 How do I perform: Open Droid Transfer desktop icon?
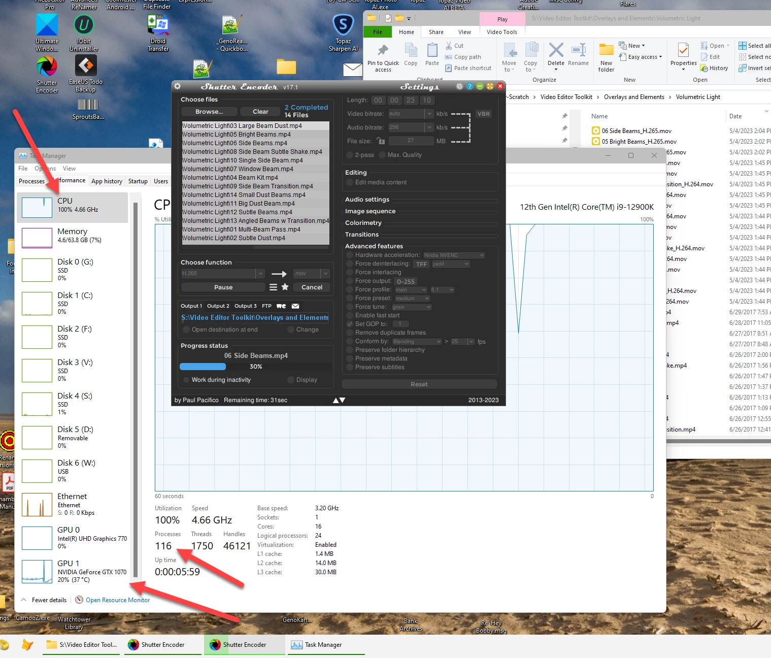tap(158, 34)
